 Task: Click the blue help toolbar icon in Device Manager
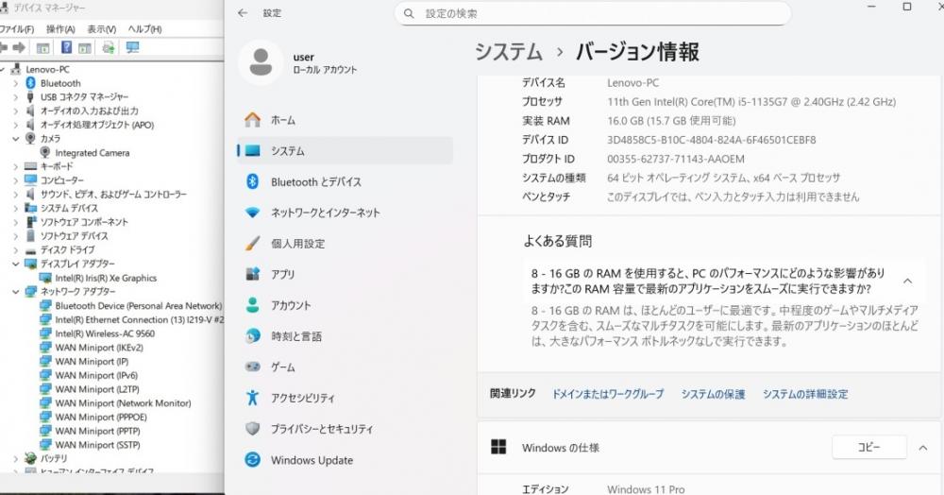[x=66, y=47]
